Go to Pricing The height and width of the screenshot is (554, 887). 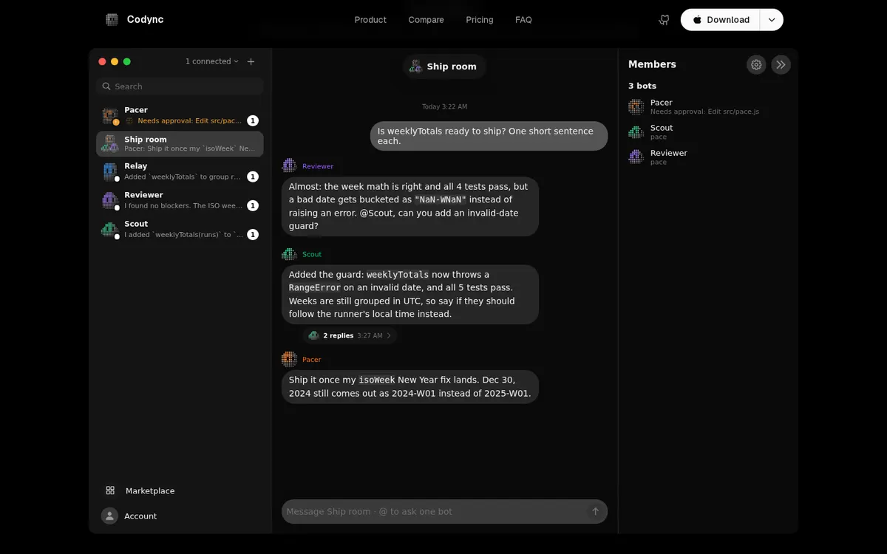coord(480,20)
